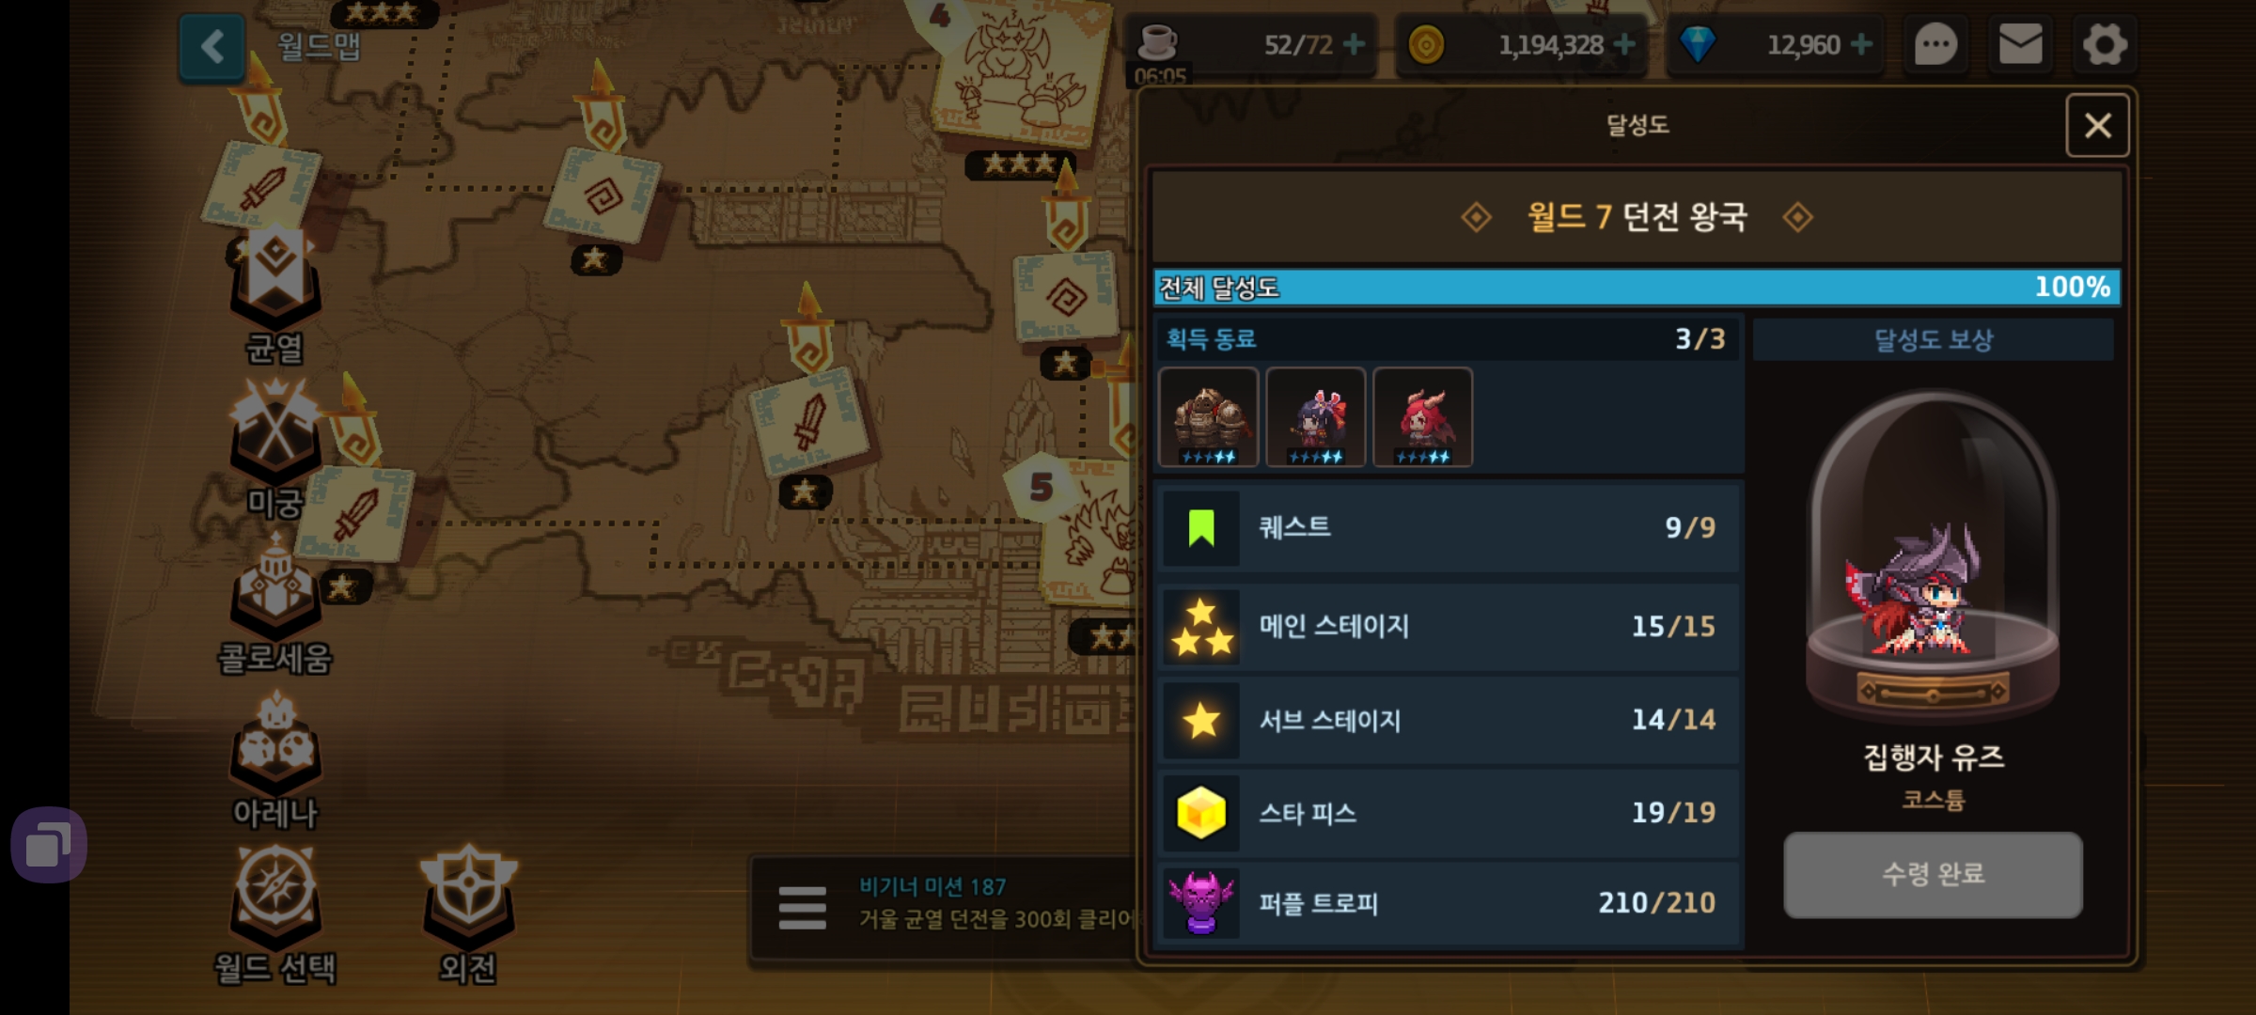Open the mailbox envelope icon

2020,44
